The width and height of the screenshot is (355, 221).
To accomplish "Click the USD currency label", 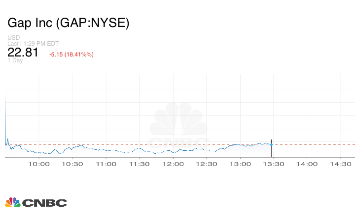I will 13,38.
